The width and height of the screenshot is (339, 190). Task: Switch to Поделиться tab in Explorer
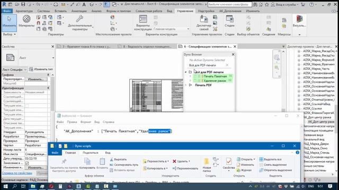91,153
